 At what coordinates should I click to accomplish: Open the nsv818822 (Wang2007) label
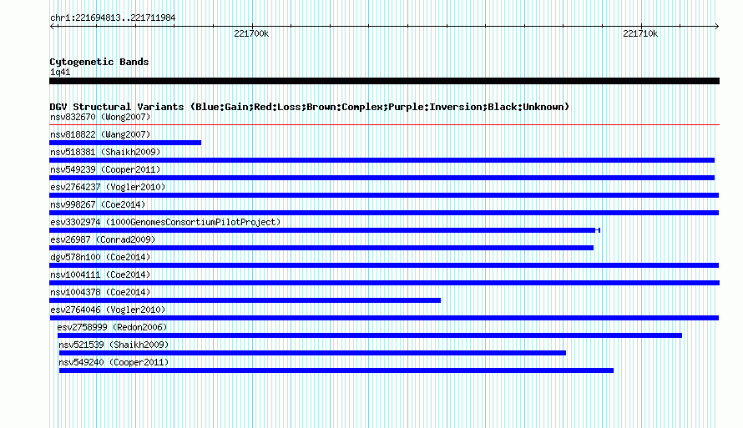point(100,134)
